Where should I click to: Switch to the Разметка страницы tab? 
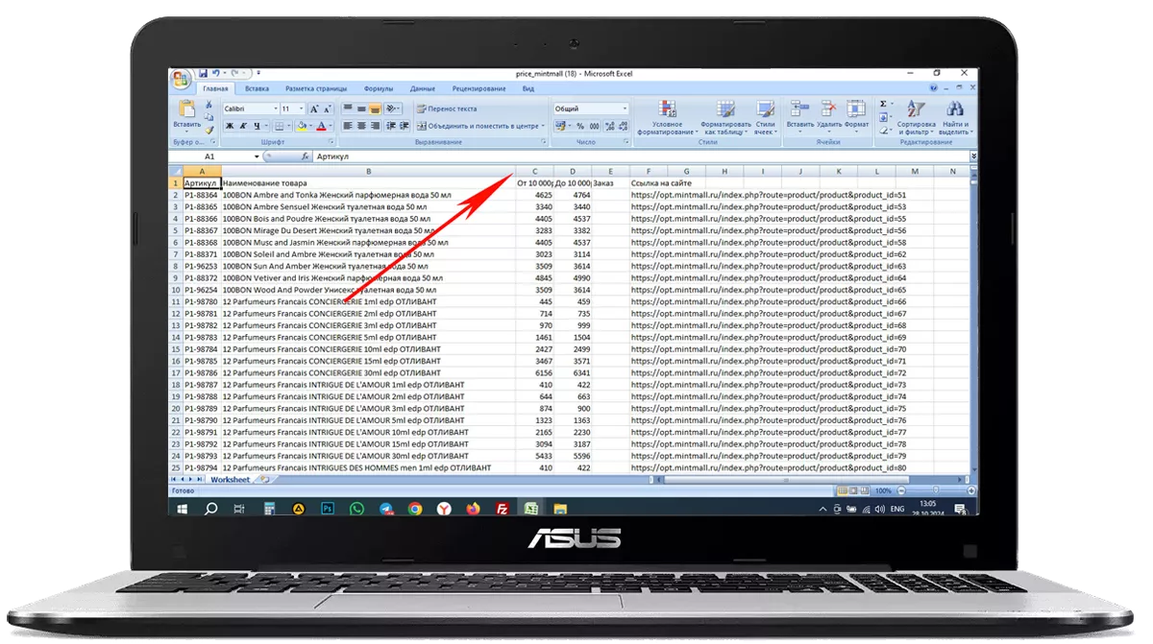coord(316,88)
